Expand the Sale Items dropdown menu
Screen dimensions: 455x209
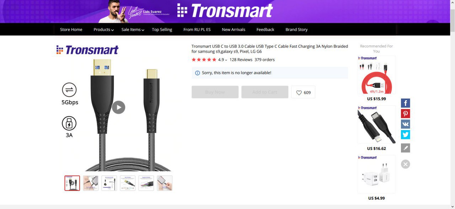point(133,30)
